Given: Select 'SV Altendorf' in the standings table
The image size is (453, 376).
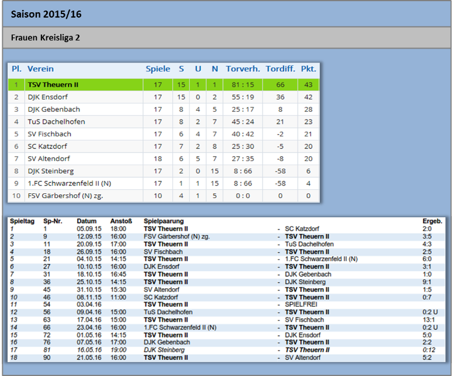Looking at the screenshot, I should pyautogui.click(x=49, y=159).
